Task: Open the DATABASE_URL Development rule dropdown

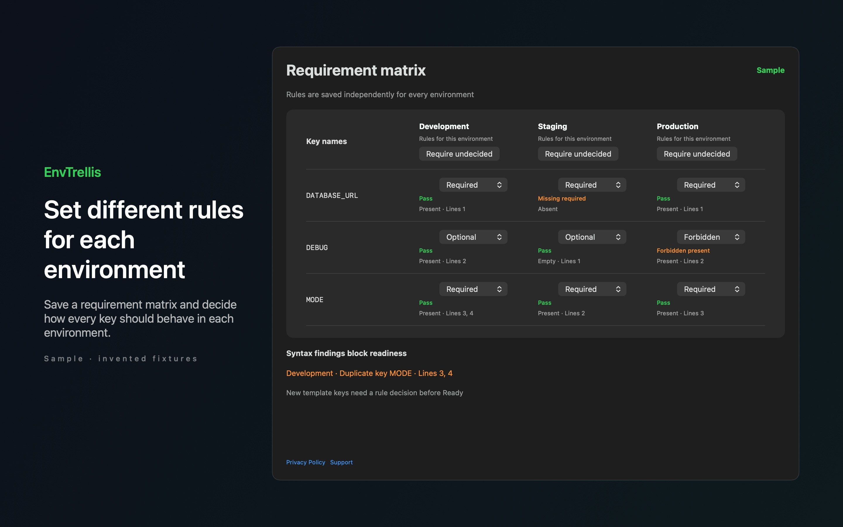Action: [473, 185]
